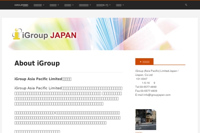Click the "iJapan, Co.Ltd" sidebar text
200x133 pixels.
coord(144,75)
